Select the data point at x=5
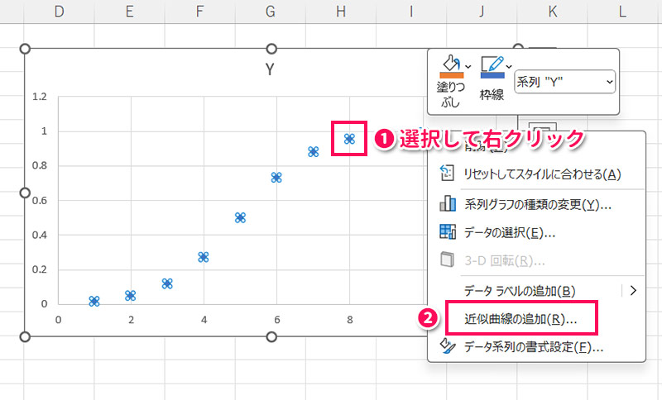This screenshot has width=662, height=400. point(240,217)
